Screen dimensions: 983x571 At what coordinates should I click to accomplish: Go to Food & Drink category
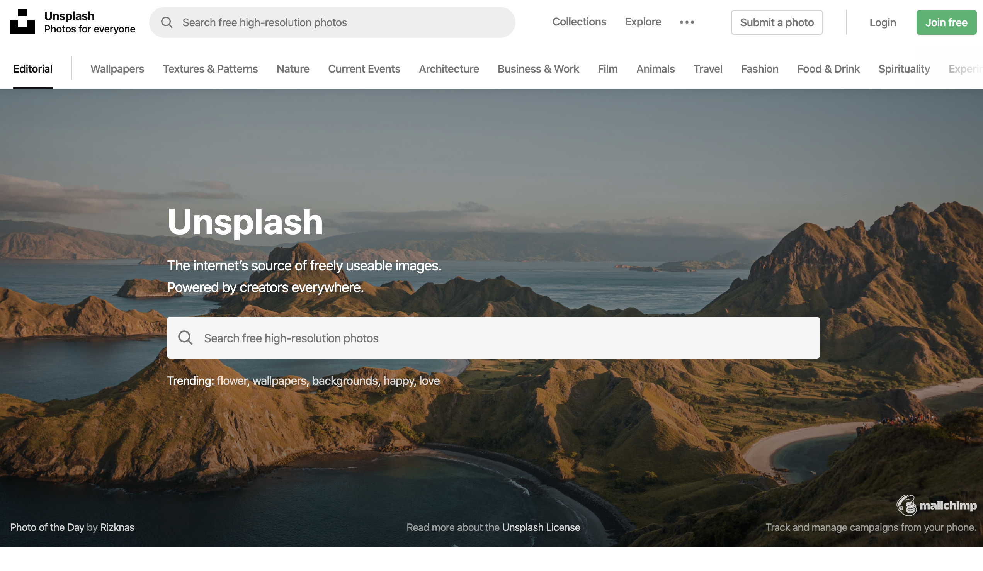click(x=828, y=69)
